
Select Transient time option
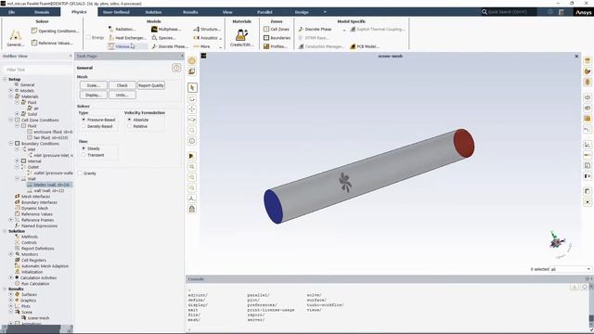click(84, 155)
